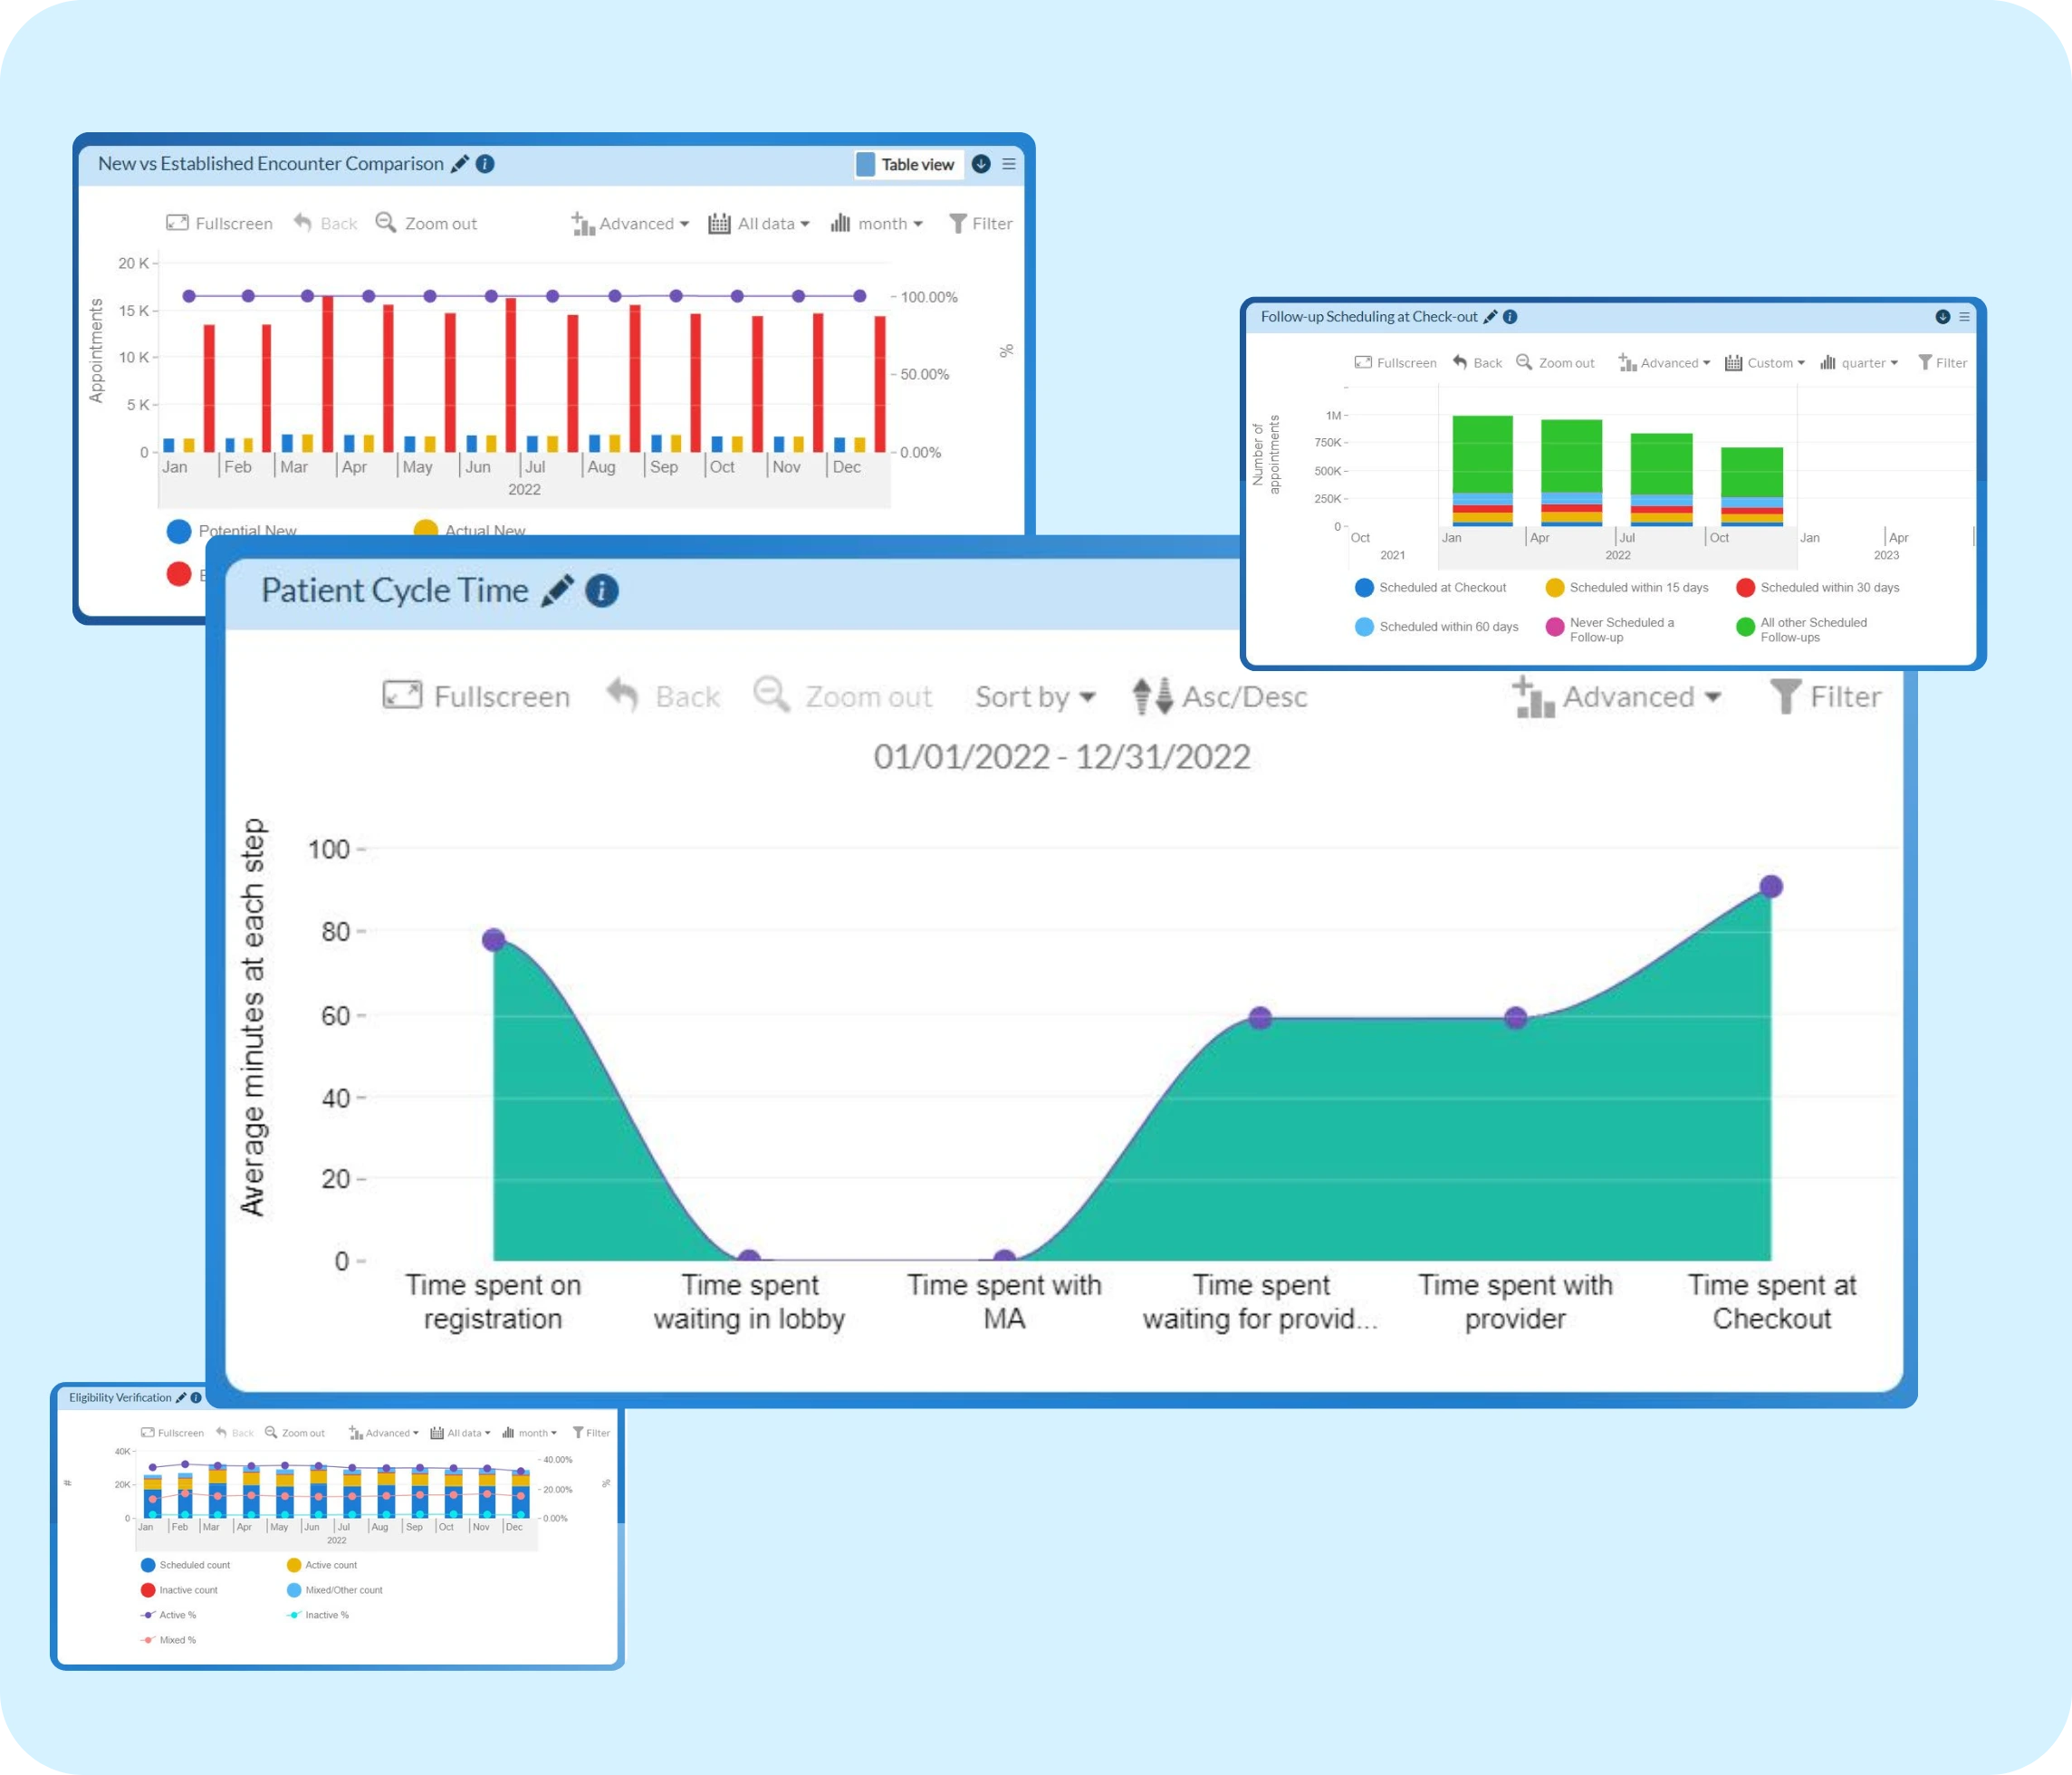Click Back in Follow-up Scheduling toolbar
The width and height of the screenshot is (2072, 1775).
point(1477,362)
